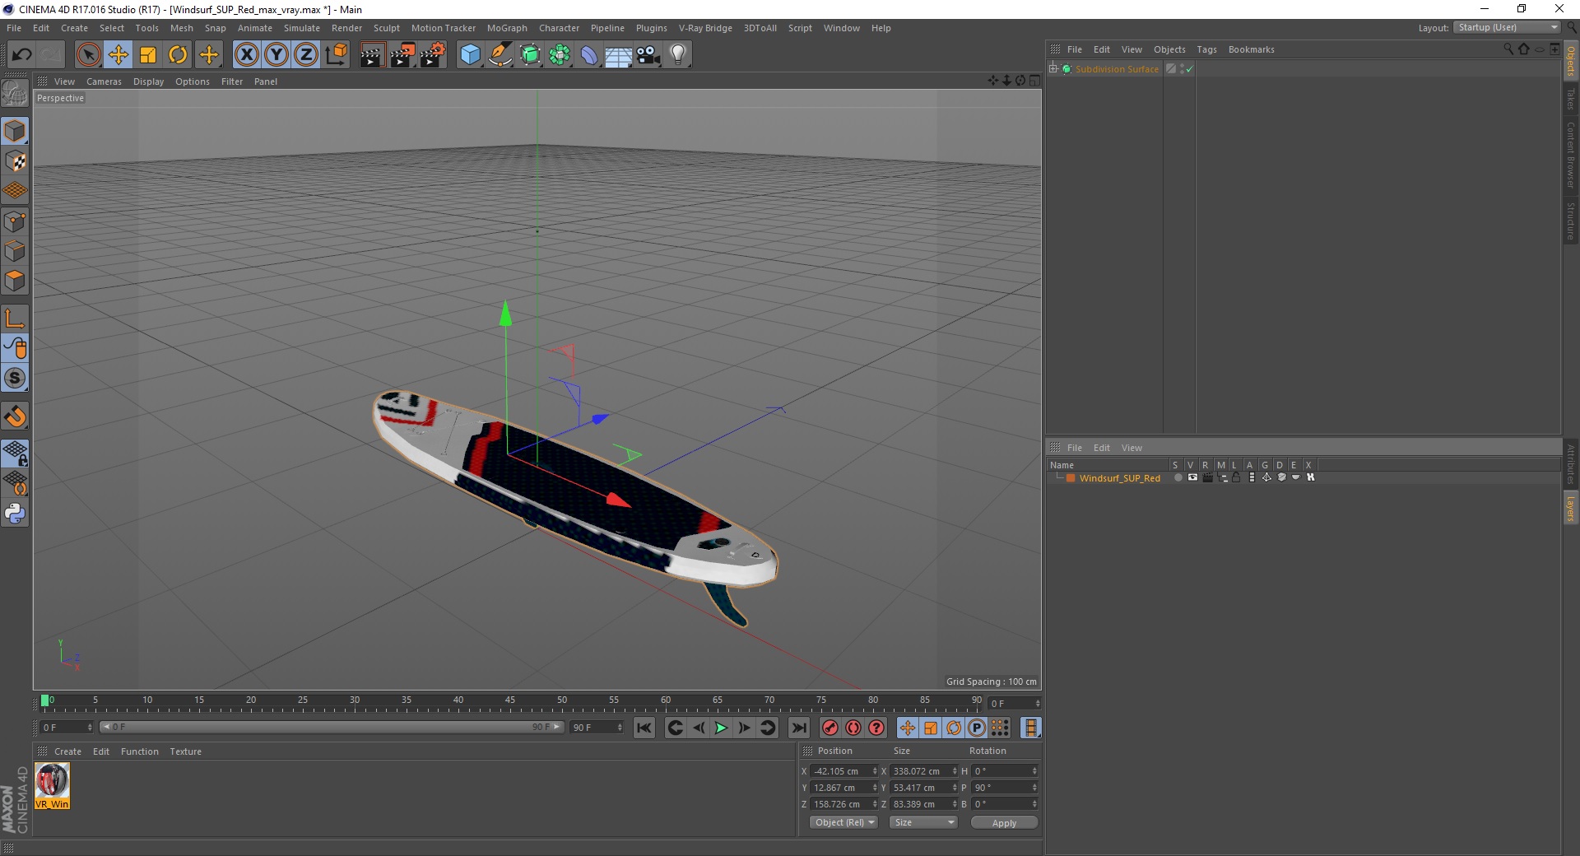The height and width of the screenshot is (856, 1580).
Task: Add Subdivision Surface generator icon
Action: click(530, 55)
